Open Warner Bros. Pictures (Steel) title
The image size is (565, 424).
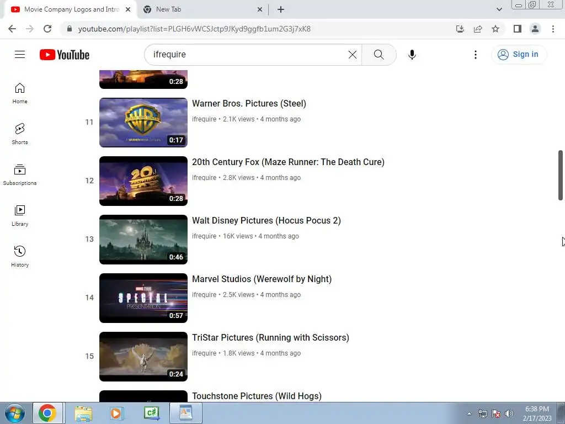[249, 103]
